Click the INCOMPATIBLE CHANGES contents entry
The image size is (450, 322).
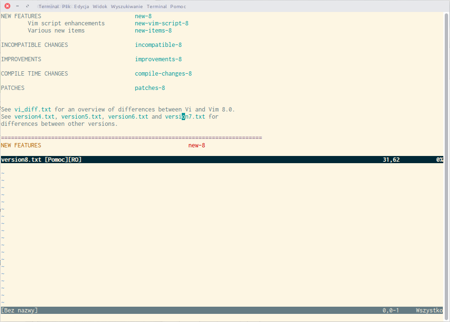click(34, 45)
